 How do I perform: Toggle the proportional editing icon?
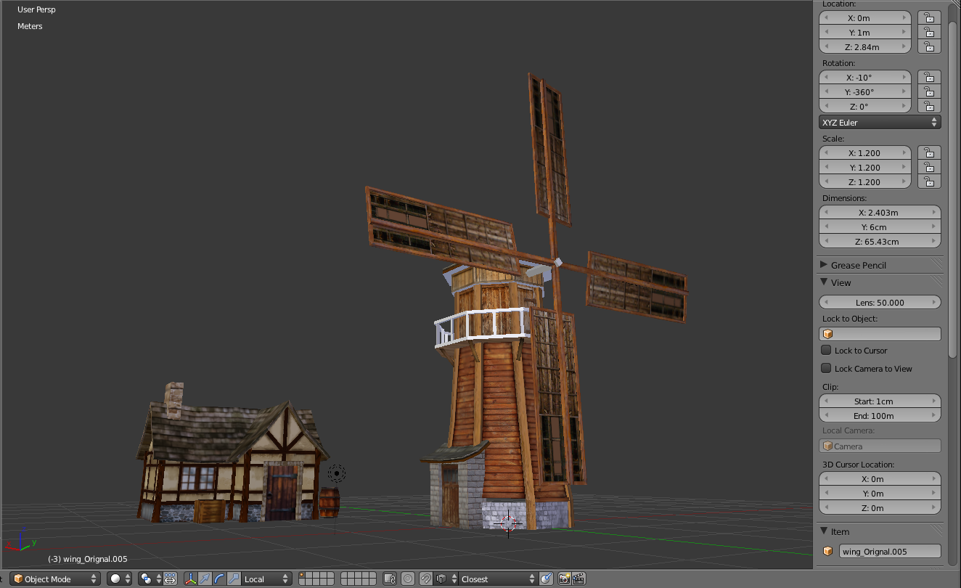click(x=406, y=579)
